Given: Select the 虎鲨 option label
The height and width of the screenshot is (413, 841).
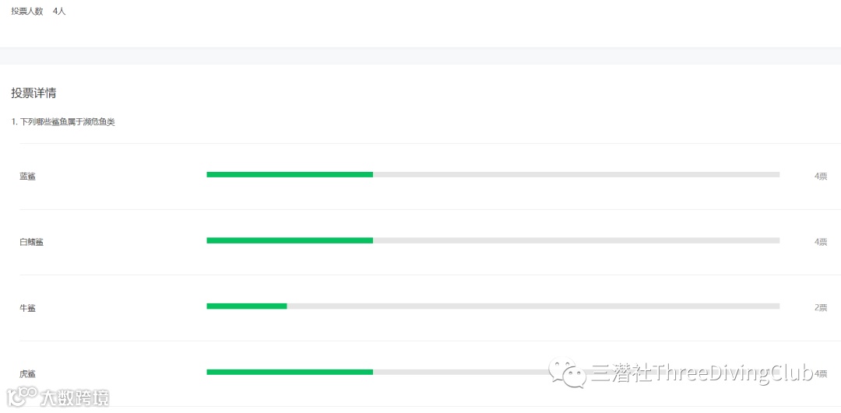Looking at the screenshot, I should tap(28, 374).
